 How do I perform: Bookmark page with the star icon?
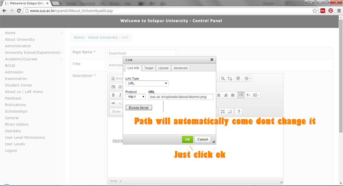314,11
